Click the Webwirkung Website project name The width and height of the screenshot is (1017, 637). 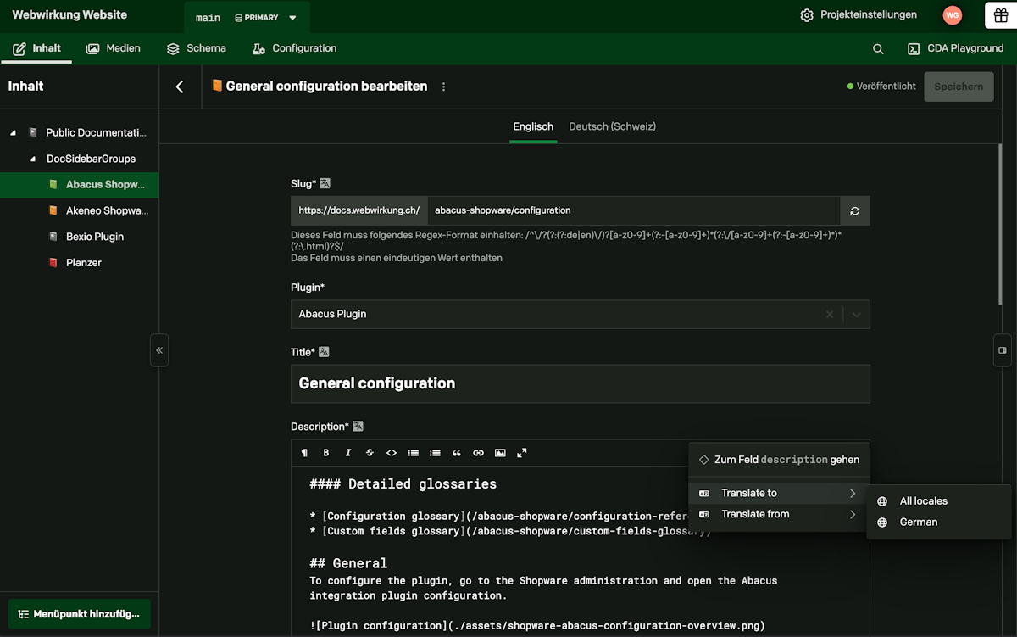coord(69,15)
